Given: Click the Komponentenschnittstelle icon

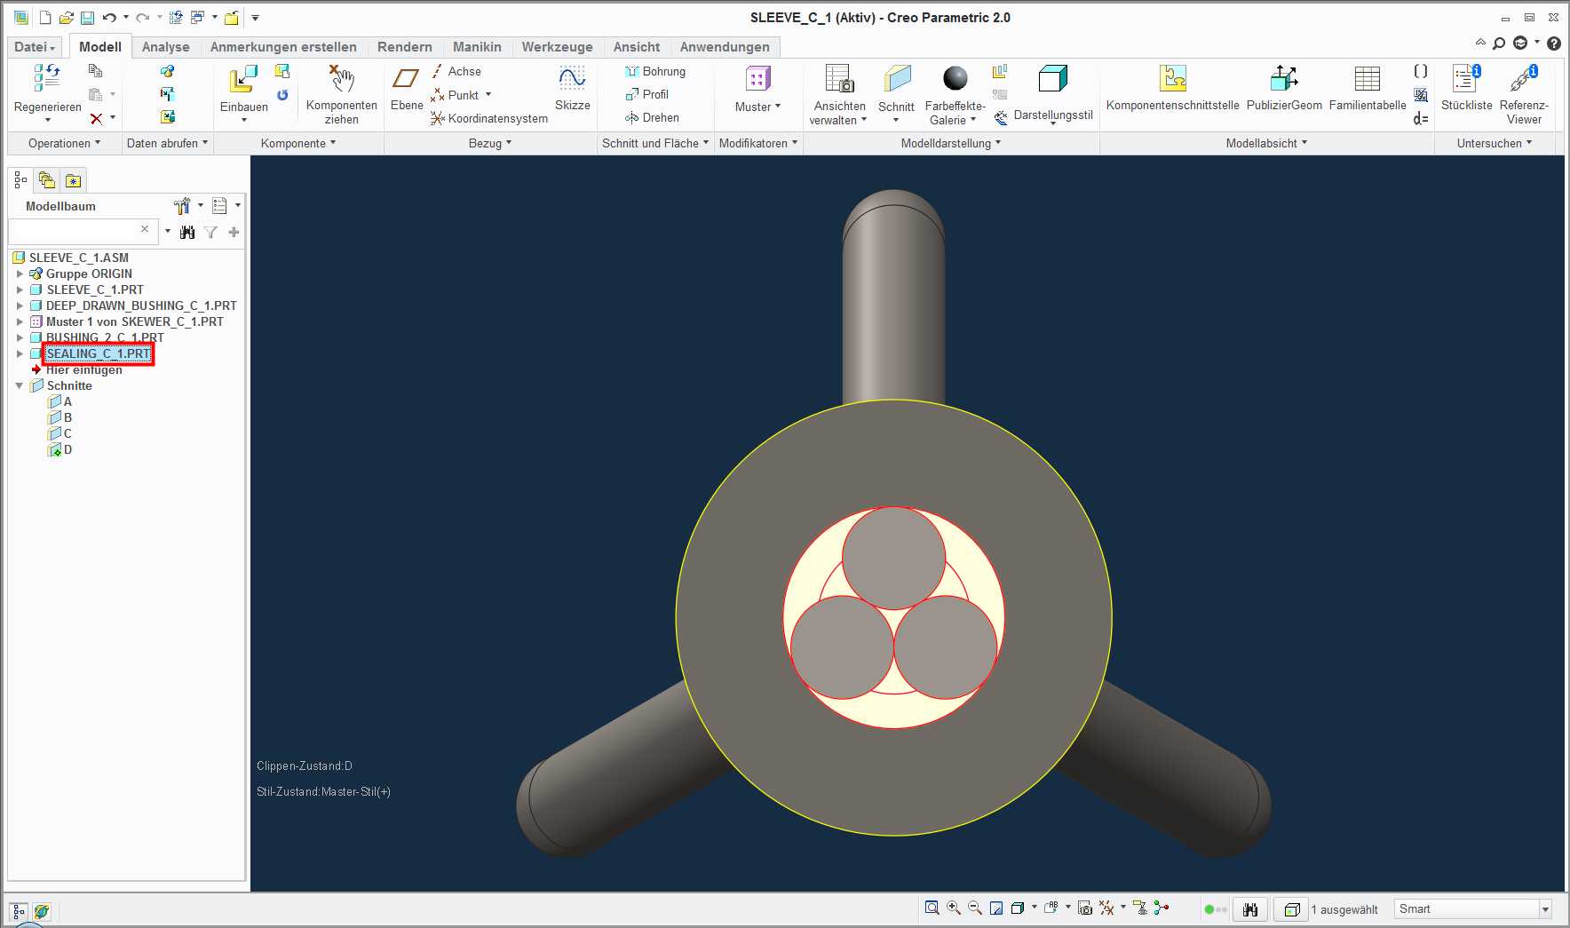Looking at the screenshot, I should click(x=1173, y=79).
